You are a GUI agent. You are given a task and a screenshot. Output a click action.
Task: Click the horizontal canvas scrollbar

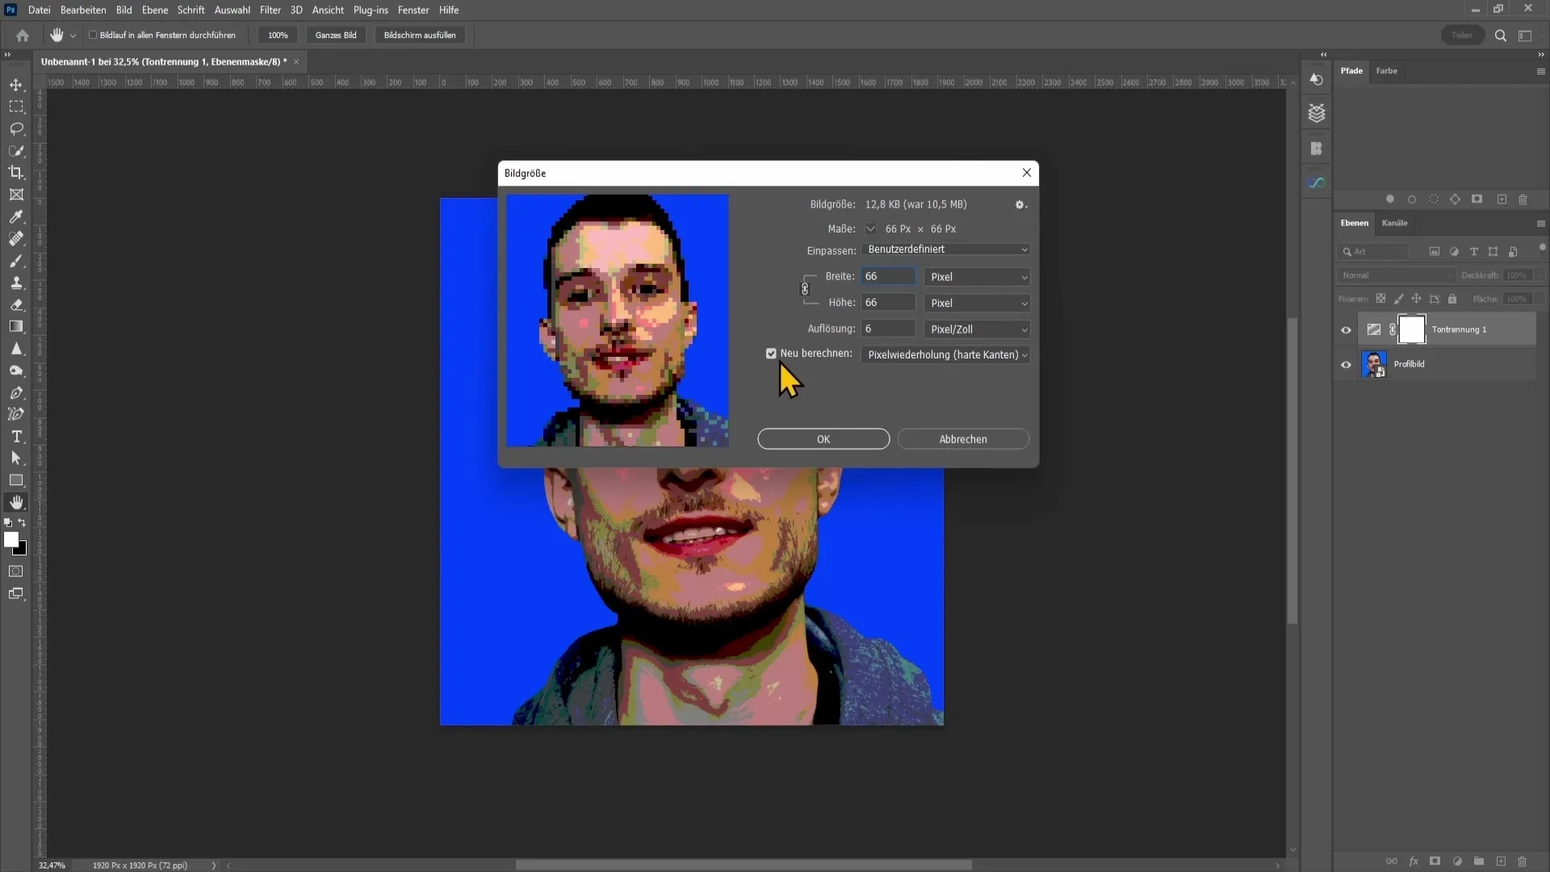(743, 866)
